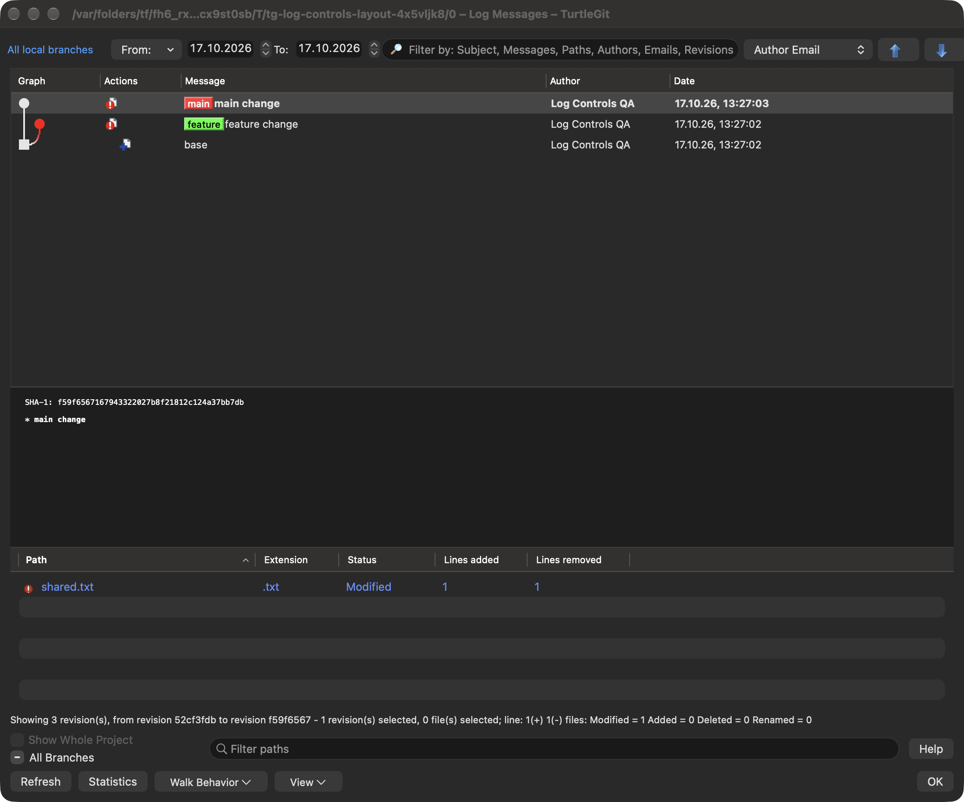Viewport: 964px width, 802px height.
Task: Click the lines added value for shared.txt
Action: (445, 587)
